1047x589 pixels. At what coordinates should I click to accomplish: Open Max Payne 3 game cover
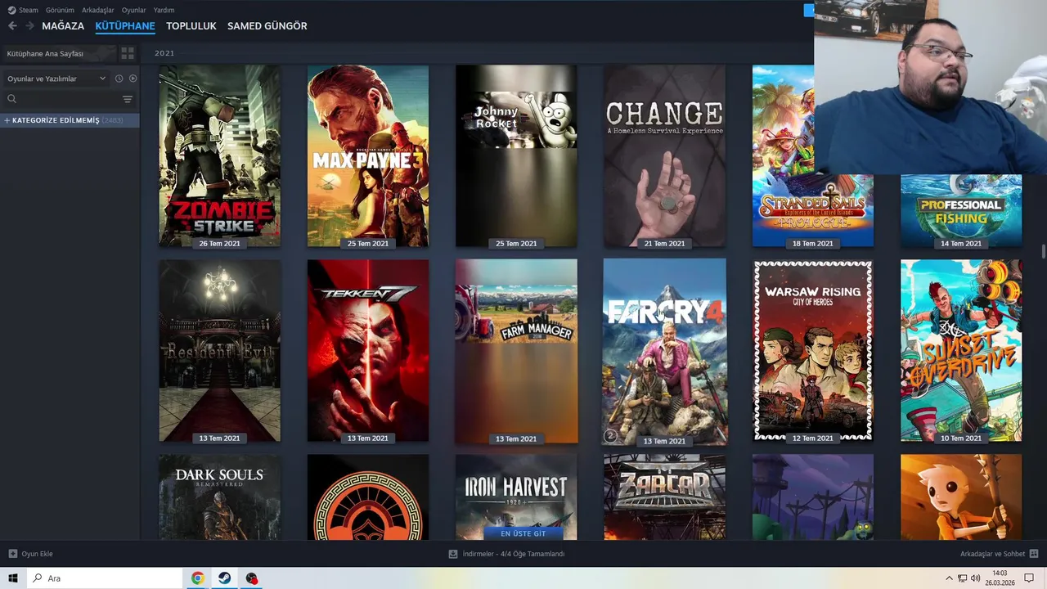click(x=367, y=156)
